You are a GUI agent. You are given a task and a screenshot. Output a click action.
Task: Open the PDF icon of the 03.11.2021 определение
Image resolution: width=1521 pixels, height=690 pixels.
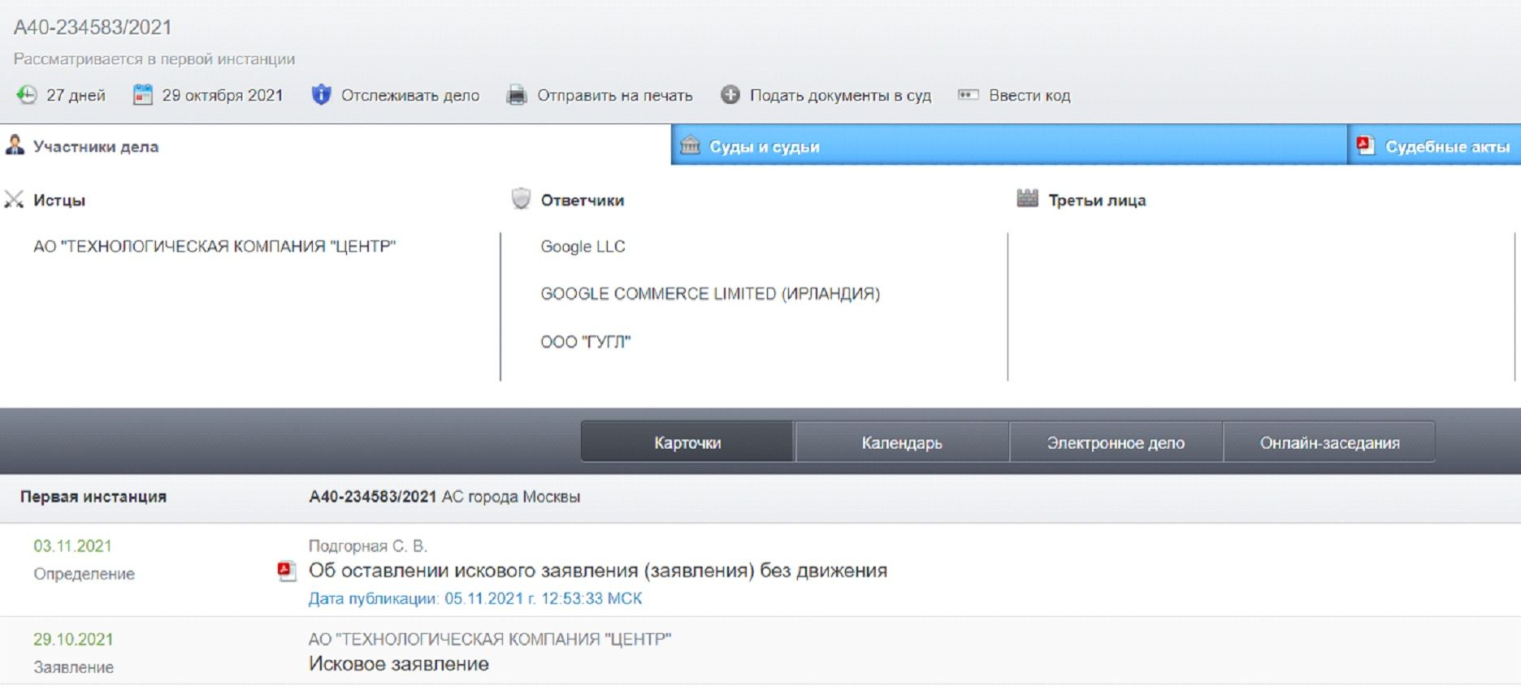click(286, 571)
